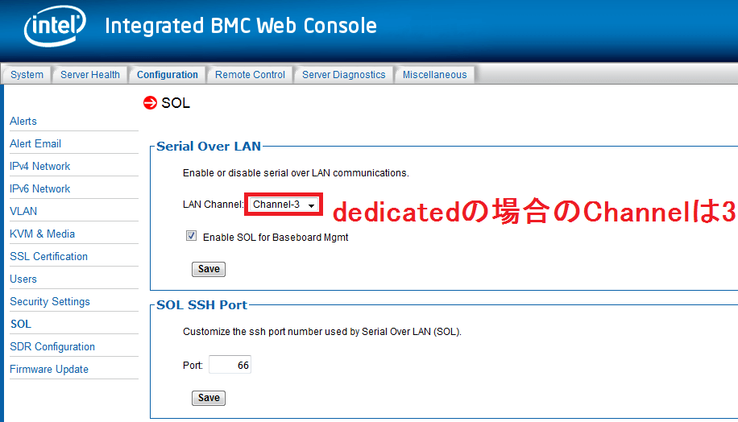
Task: Click the 'Enable or disable serial over LAN' text
Action: (296, 173)
